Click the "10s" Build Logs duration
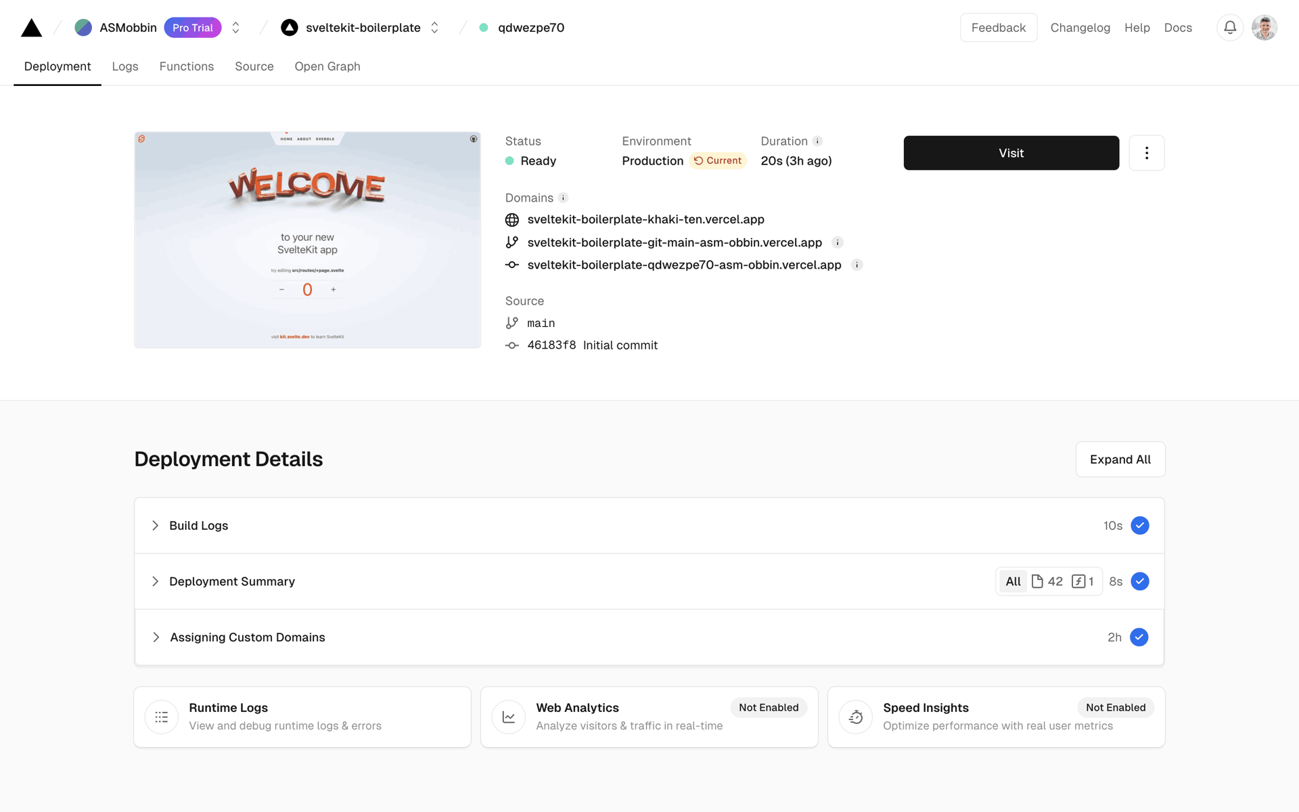The image size is (1299, 812). (1113, 526)
